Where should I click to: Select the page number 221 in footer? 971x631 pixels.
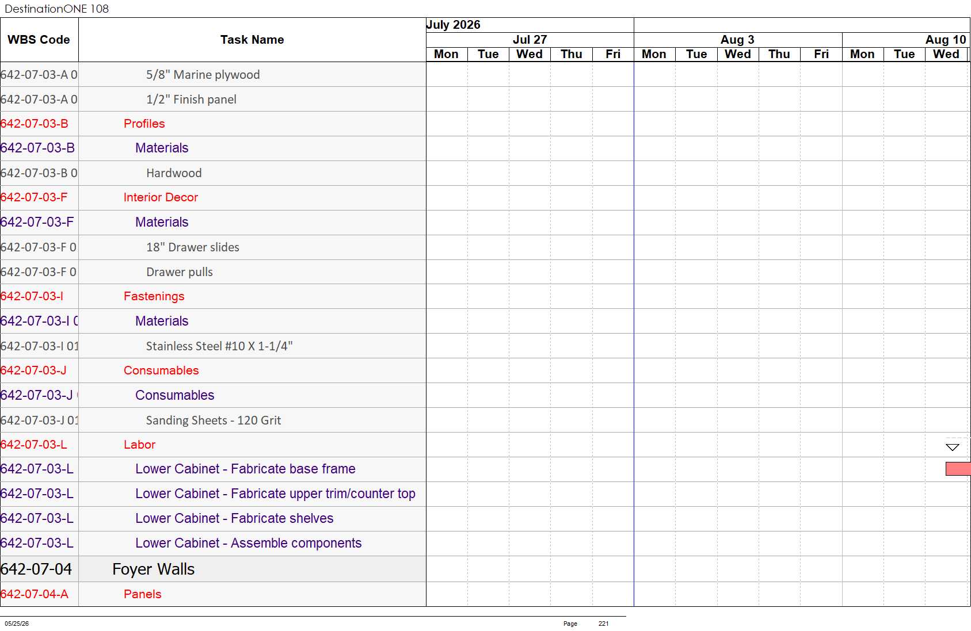(x=603, y=624)
